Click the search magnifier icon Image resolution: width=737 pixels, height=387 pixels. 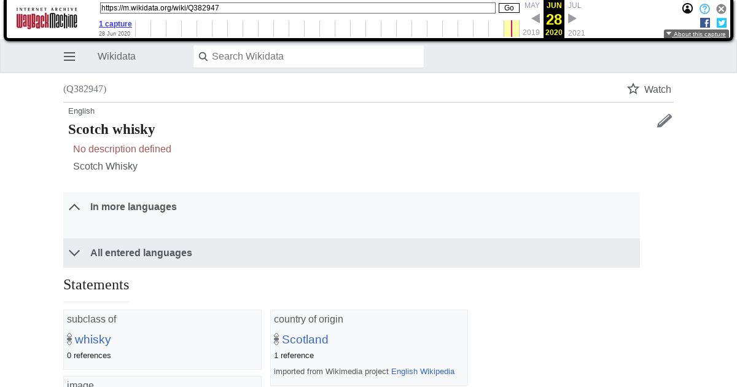pyautogui.click(x=203, y=57)
